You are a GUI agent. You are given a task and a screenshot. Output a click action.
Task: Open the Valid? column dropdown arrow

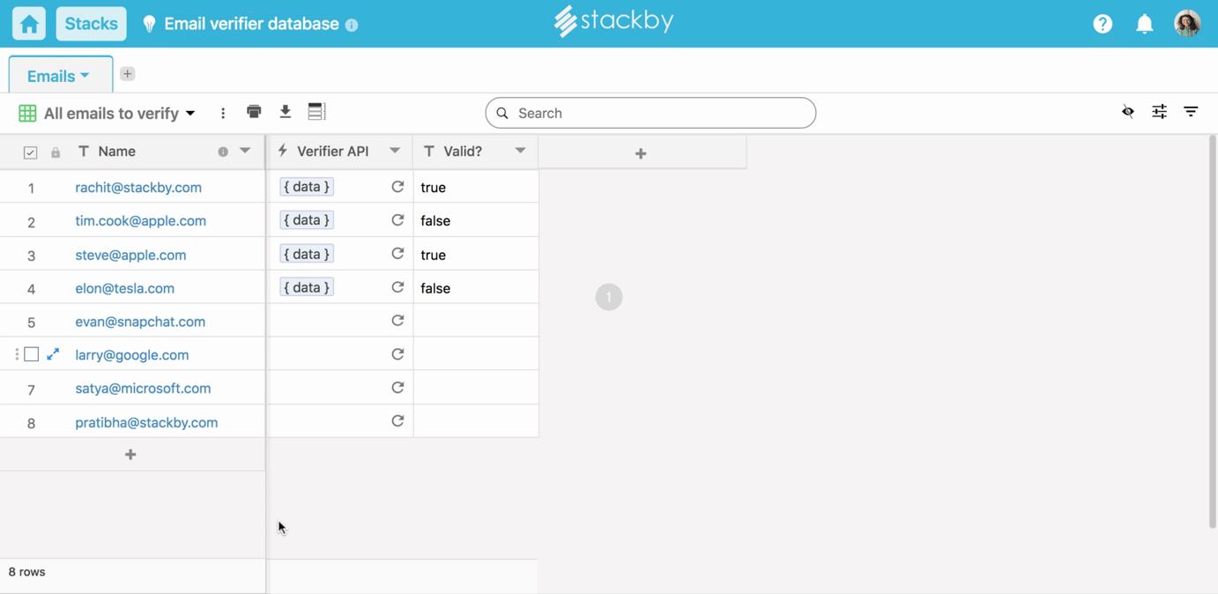[x=520, y=151]
